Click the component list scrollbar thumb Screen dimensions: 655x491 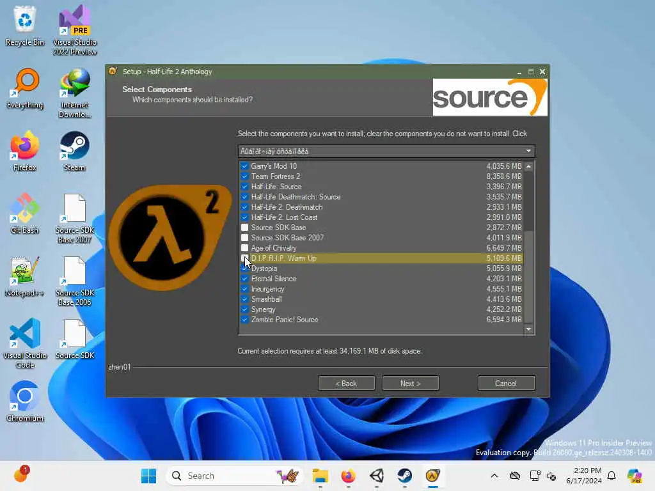point(529,276)
